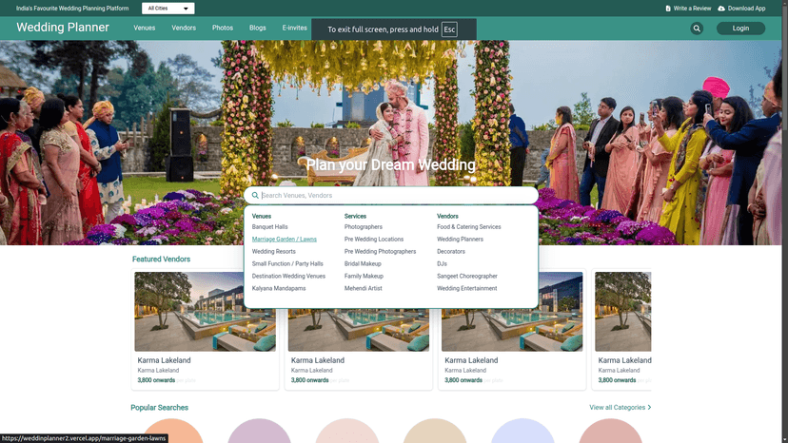The image size is (788, 443).
Task: Select DJs suggestion
Action: (x=442, y=263)
